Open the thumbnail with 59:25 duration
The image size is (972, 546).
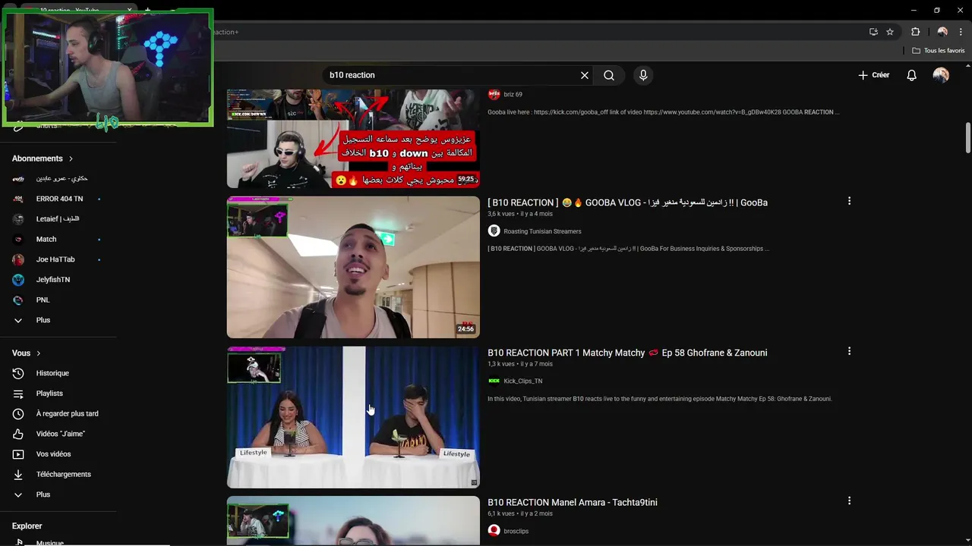point(353,139)
